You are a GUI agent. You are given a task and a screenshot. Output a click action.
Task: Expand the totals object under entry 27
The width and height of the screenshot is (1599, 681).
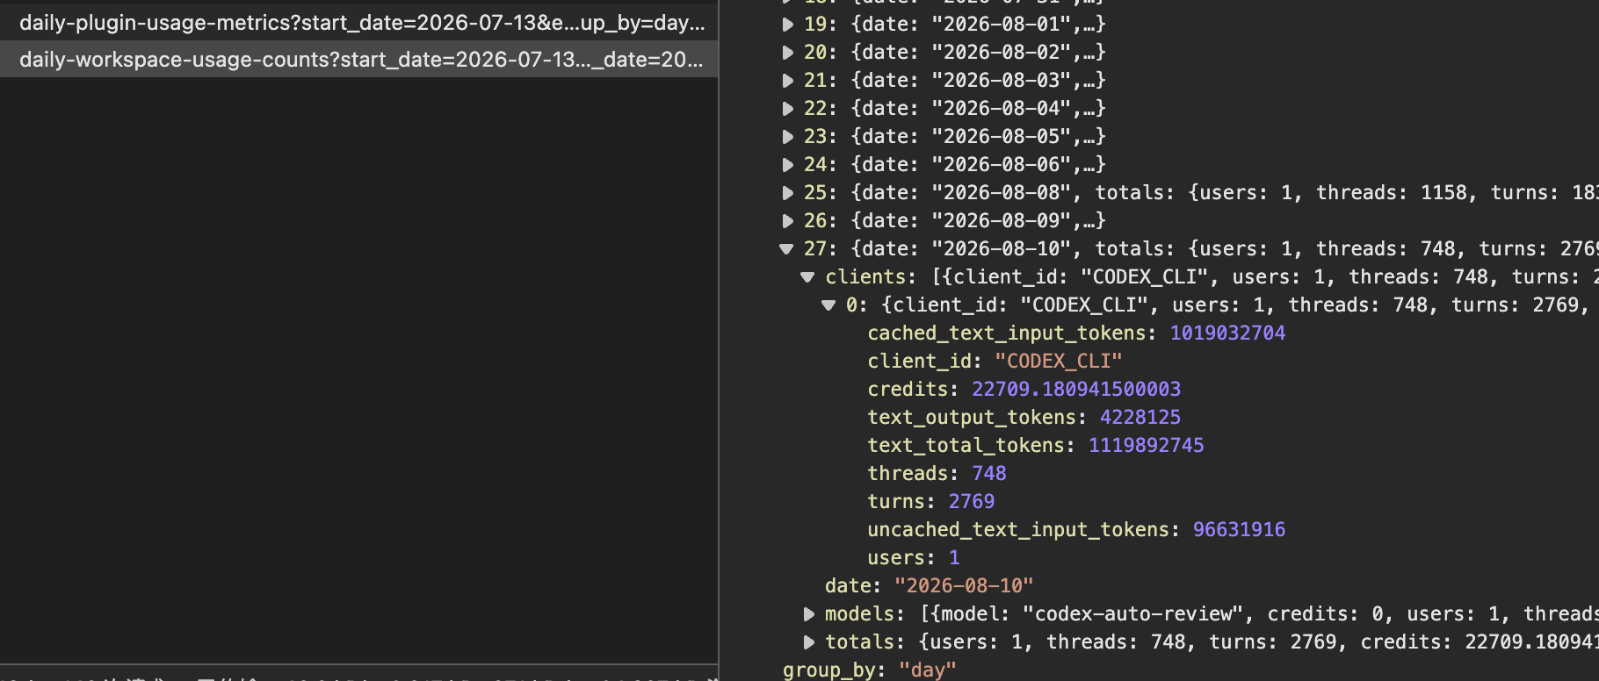click(809, 642)
